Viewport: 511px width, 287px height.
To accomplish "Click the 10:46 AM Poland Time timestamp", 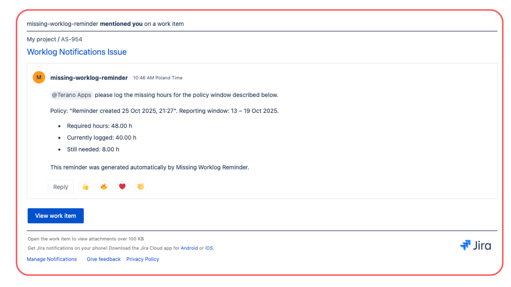I will pos(157,78).
